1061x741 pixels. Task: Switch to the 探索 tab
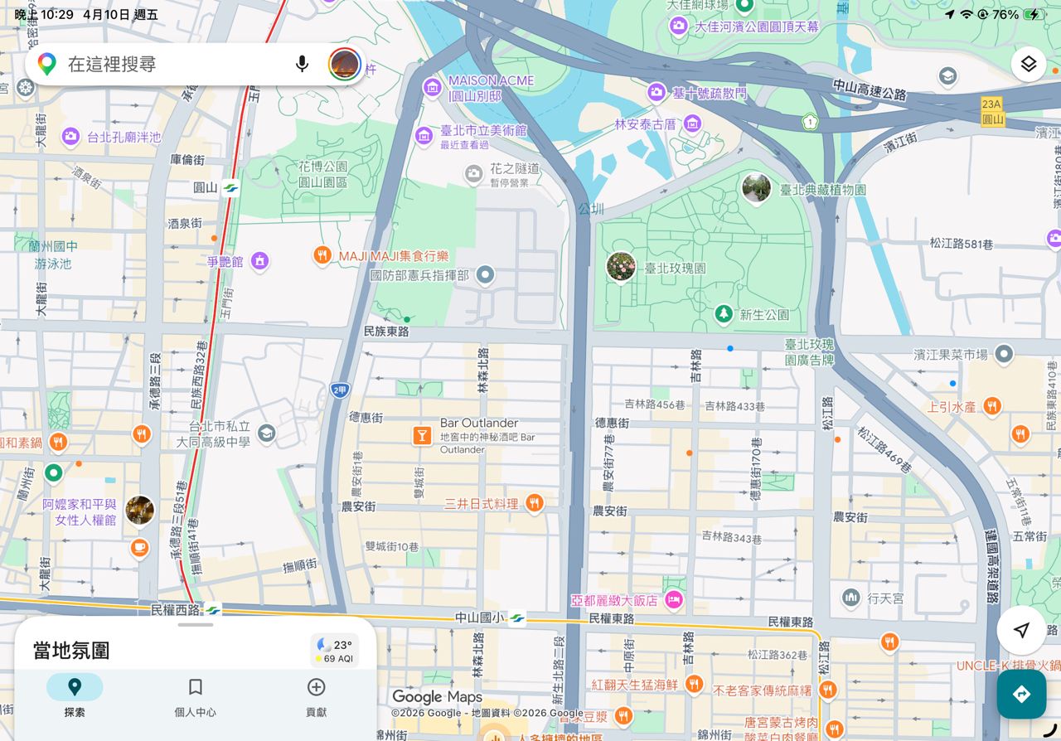click(x=75, y=695)
